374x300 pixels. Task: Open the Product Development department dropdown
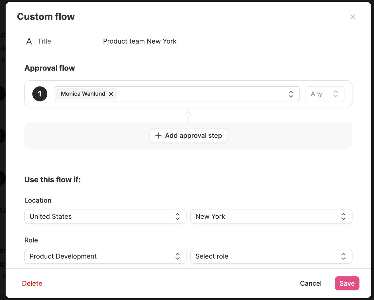105,256
